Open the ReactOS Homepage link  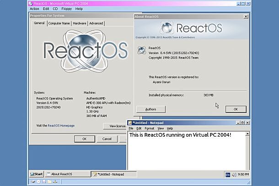pyautogui.click(x=61, y=126)
